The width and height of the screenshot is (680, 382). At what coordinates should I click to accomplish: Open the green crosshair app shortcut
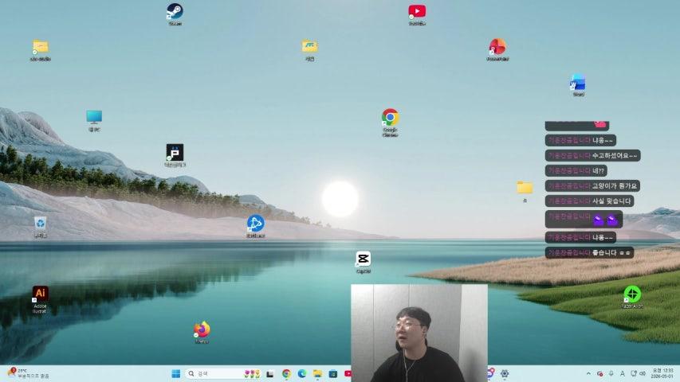coord(632,294)
